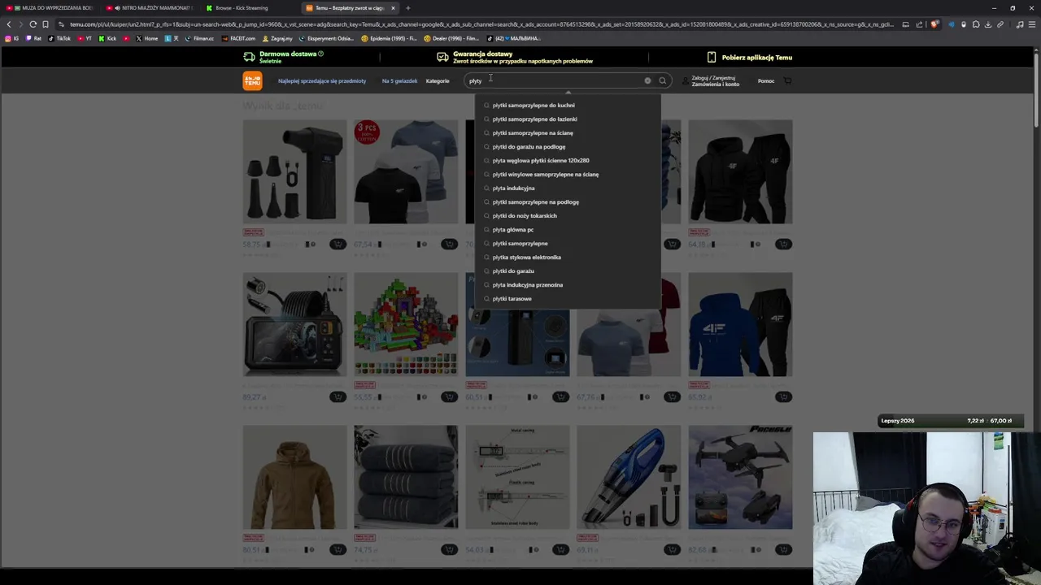Open the air blower product thumbnail
1041x585 pixels.
[x=294, y=171]
